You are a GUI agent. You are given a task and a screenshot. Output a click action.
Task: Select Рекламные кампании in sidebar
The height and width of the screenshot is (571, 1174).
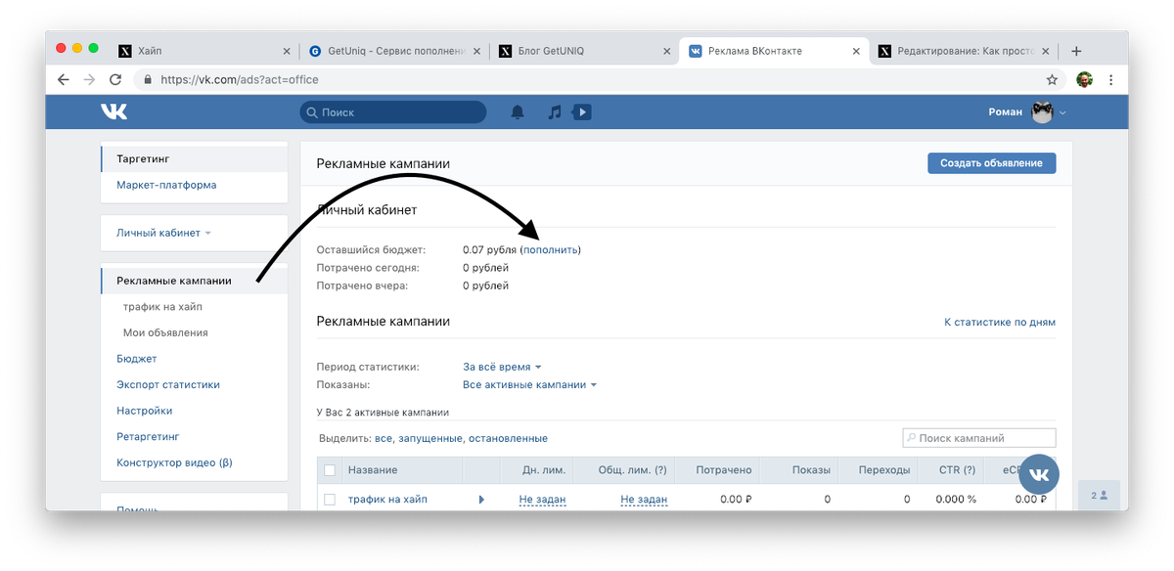pyautogui.click(x=194, y=281)
